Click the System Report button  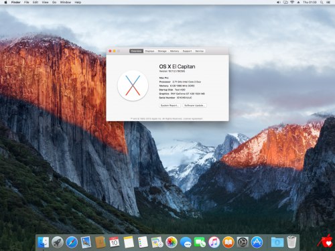pyautogui.click(x=170, y=105)
